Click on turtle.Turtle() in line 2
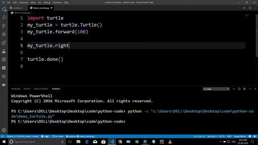The width and height of the screenshot is (258, 145). 81,25
